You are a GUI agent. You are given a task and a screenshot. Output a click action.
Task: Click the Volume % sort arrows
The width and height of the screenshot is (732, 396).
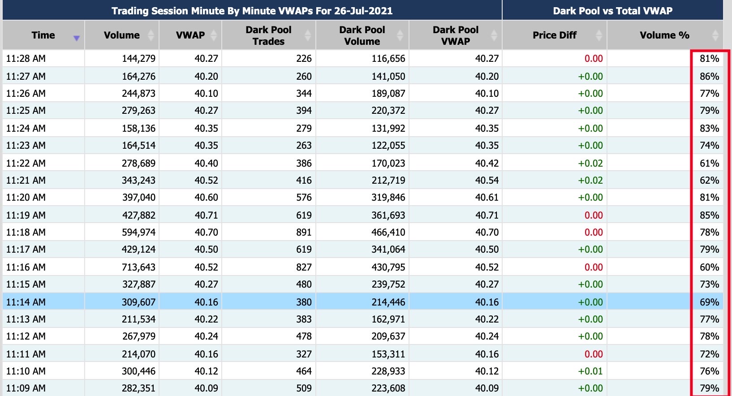click(x=715, y=35)
